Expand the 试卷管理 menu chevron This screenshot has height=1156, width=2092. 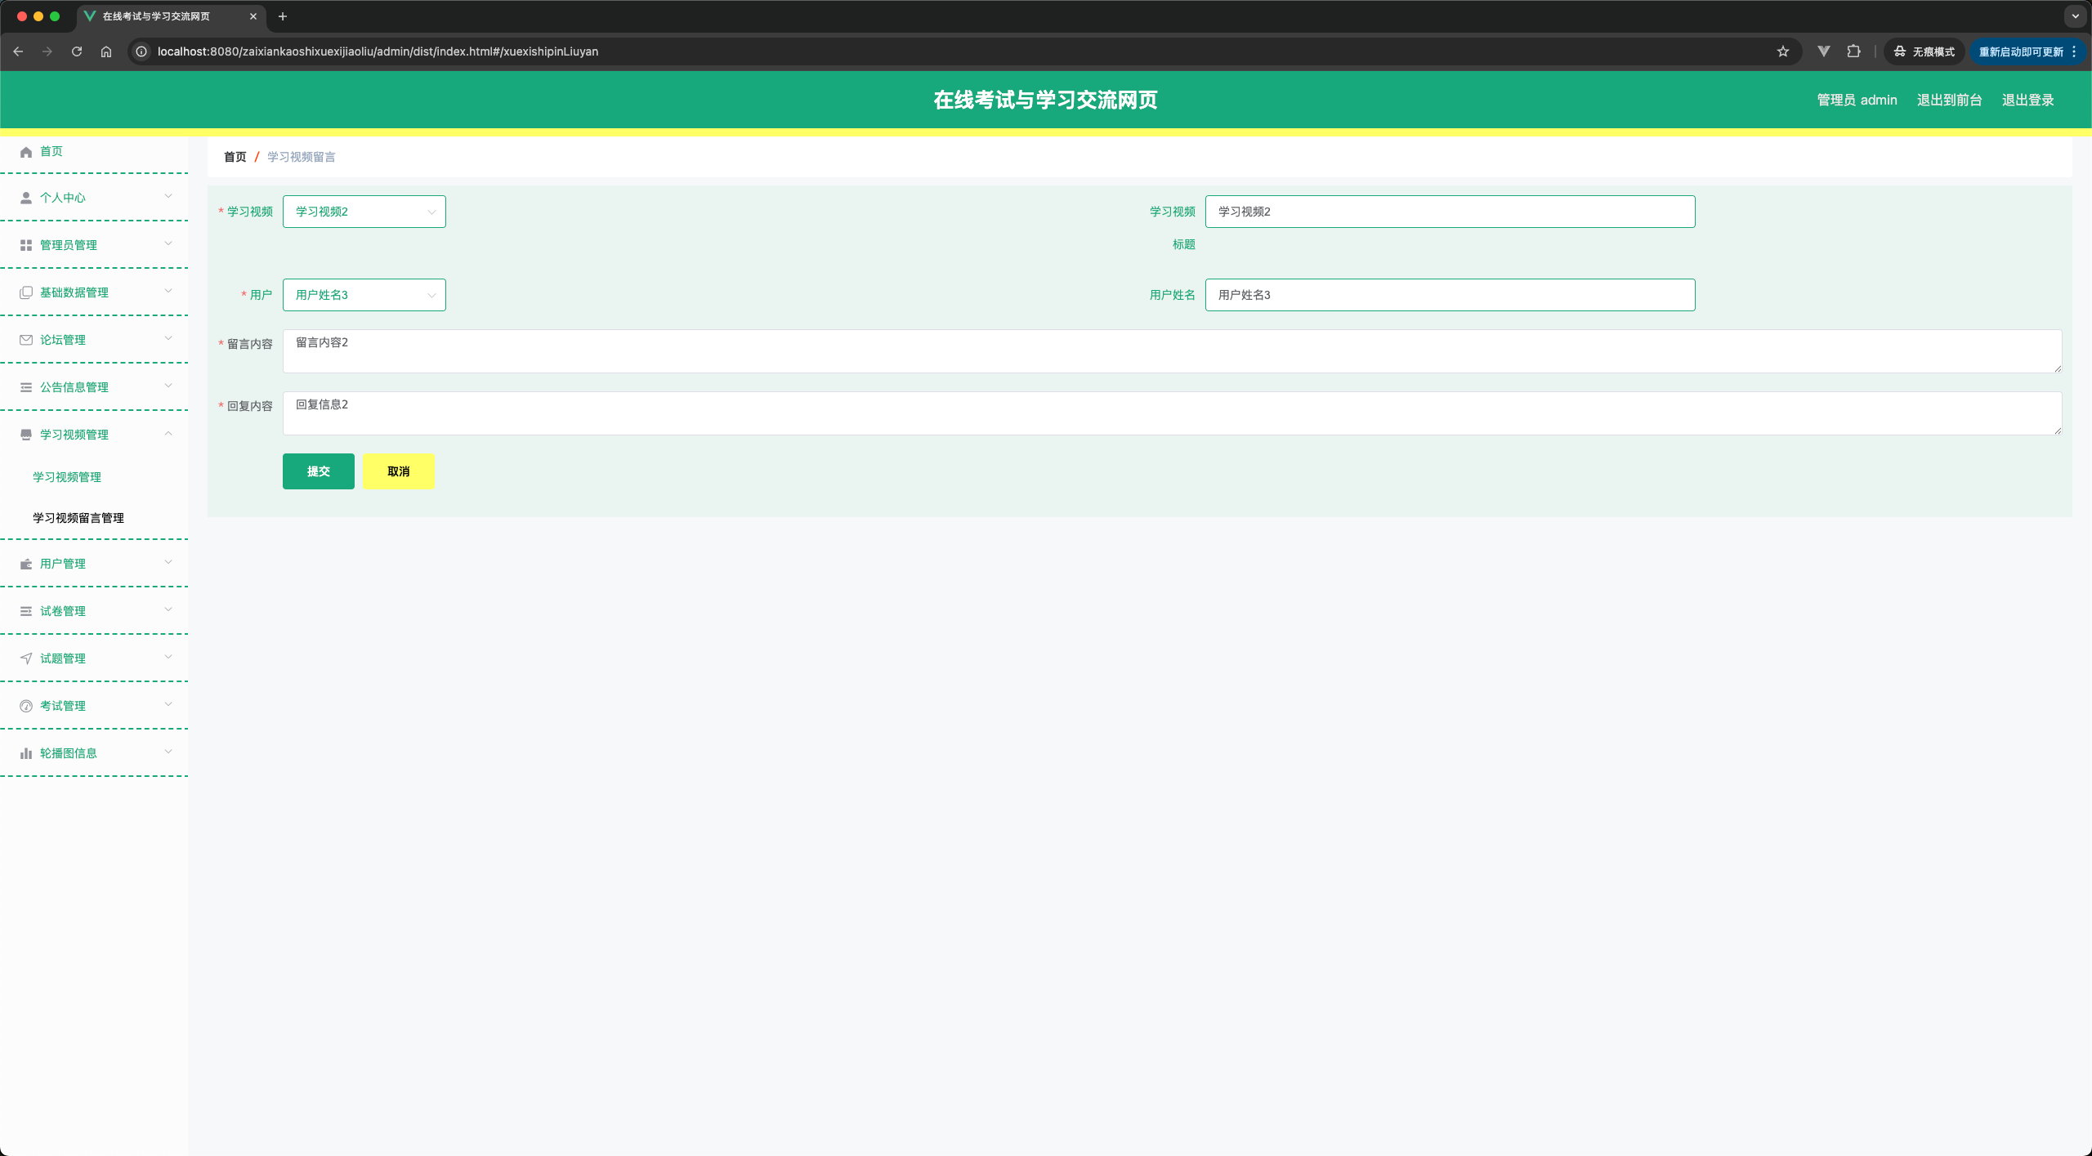(x=168, y=609)
